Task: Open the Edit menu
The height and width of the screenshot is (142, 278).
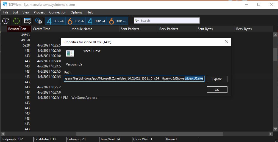Action: [x=15, y=12]
